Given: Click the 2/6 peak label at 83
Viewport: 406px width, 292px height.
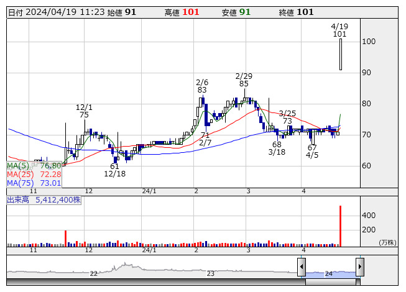Looking at the screenshot, I should [202, 86].
